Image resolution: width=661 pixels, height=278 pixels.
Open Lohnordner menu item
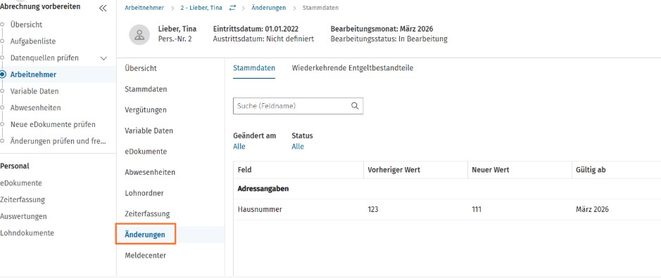click(x=144, y=193)
